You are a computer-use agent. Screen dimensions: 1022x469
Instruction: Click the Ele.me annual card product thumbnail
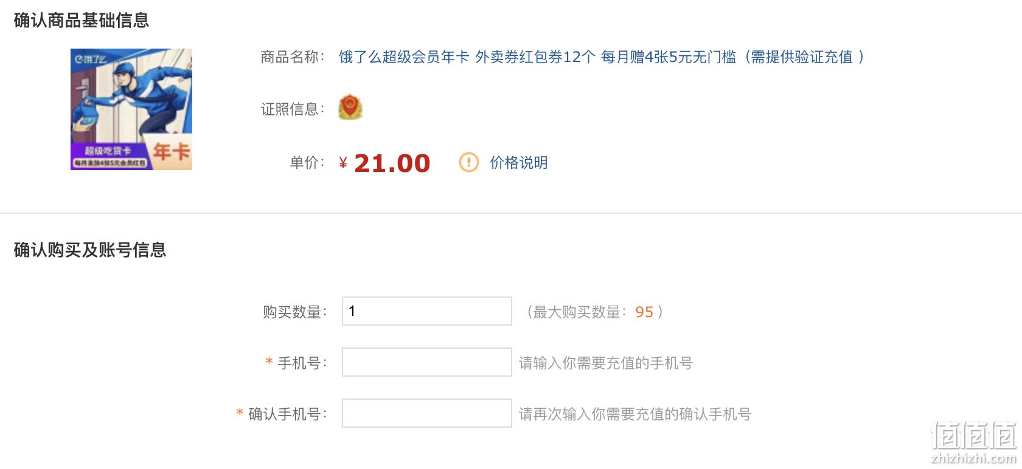tap(131, 109)
